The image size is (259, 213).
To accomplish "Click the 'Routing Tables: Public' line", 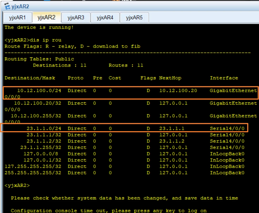I will coord(39,59).
